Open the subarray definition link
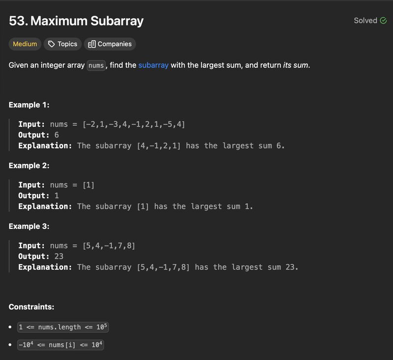Image resolution: width=393 pixels, height=360 pixels. [x=153, y=65]
